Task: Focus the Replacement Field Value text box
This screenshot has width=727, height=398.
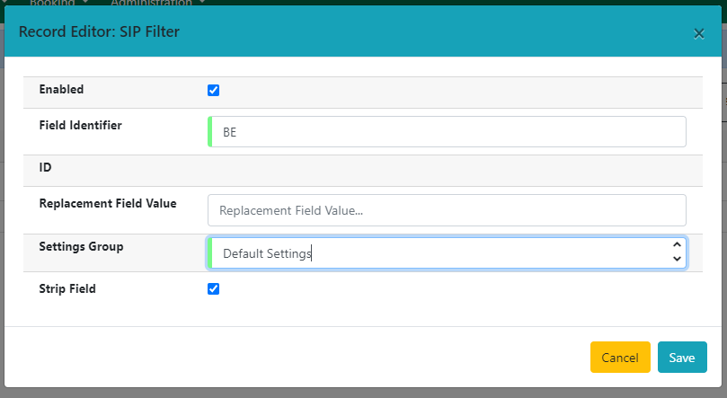Action: click(447, 210)
